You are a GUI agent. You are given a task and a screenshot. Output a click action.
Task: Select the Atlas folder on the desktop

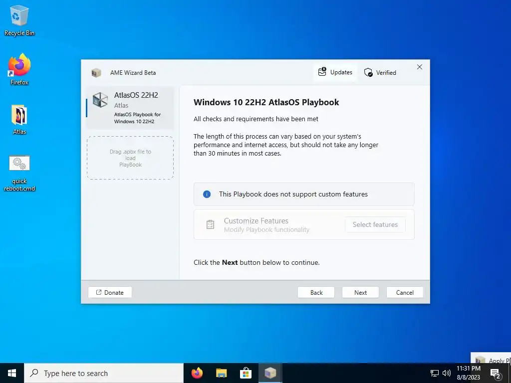(19, 119)
